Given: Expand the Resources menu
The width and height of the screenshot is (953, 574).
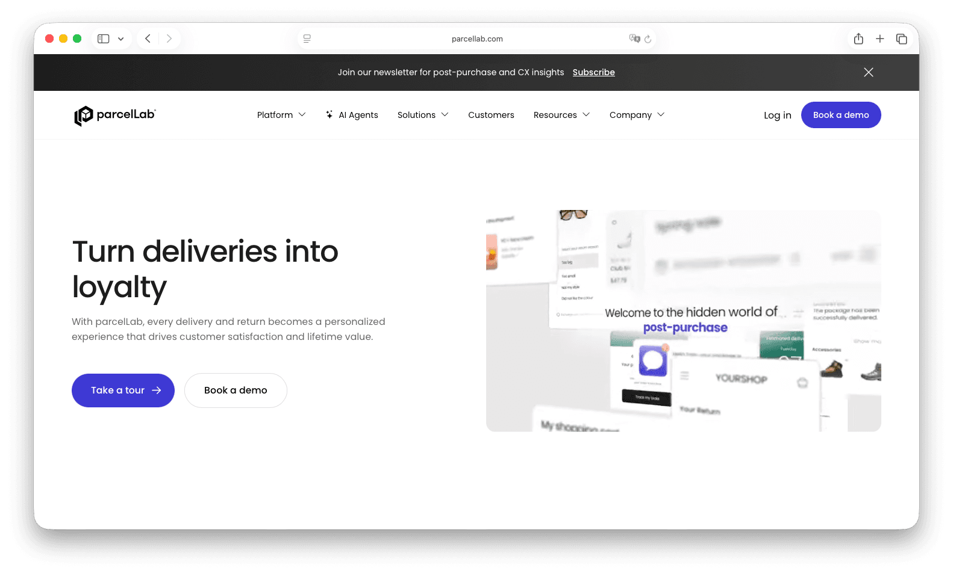Looking at the screenshot, I should (x=561, y=115).
